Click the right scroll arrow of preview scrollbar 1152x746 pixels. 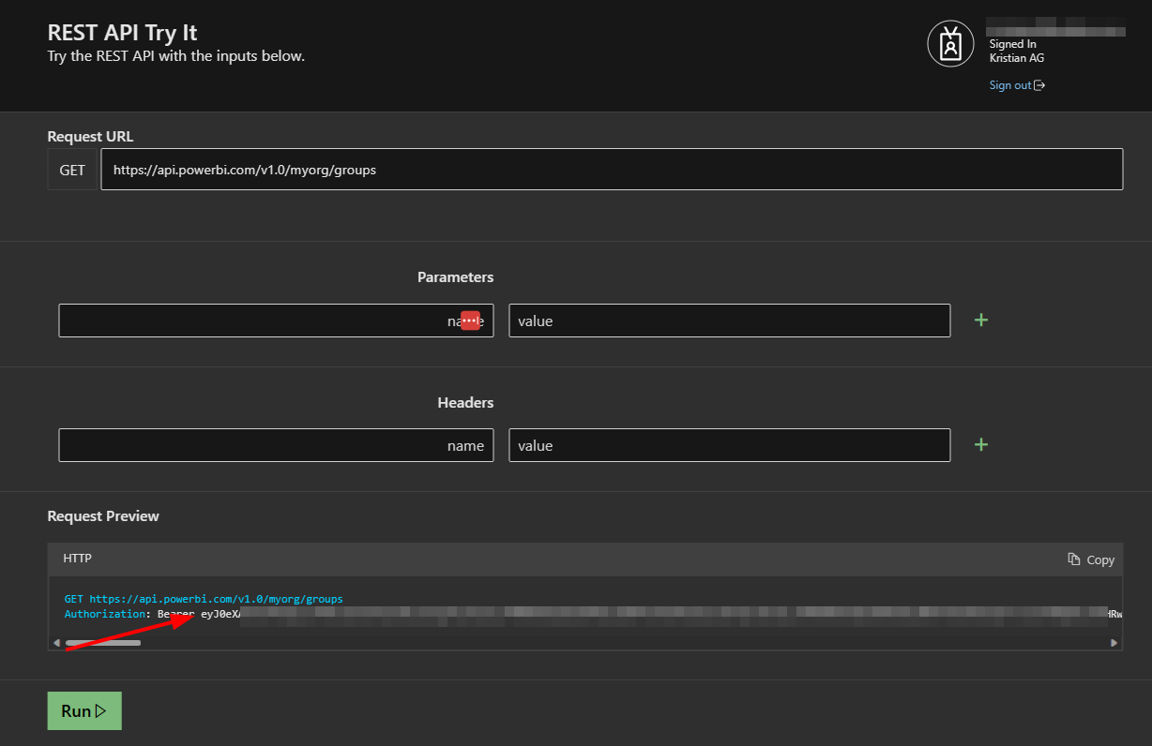pos(1114,643)
